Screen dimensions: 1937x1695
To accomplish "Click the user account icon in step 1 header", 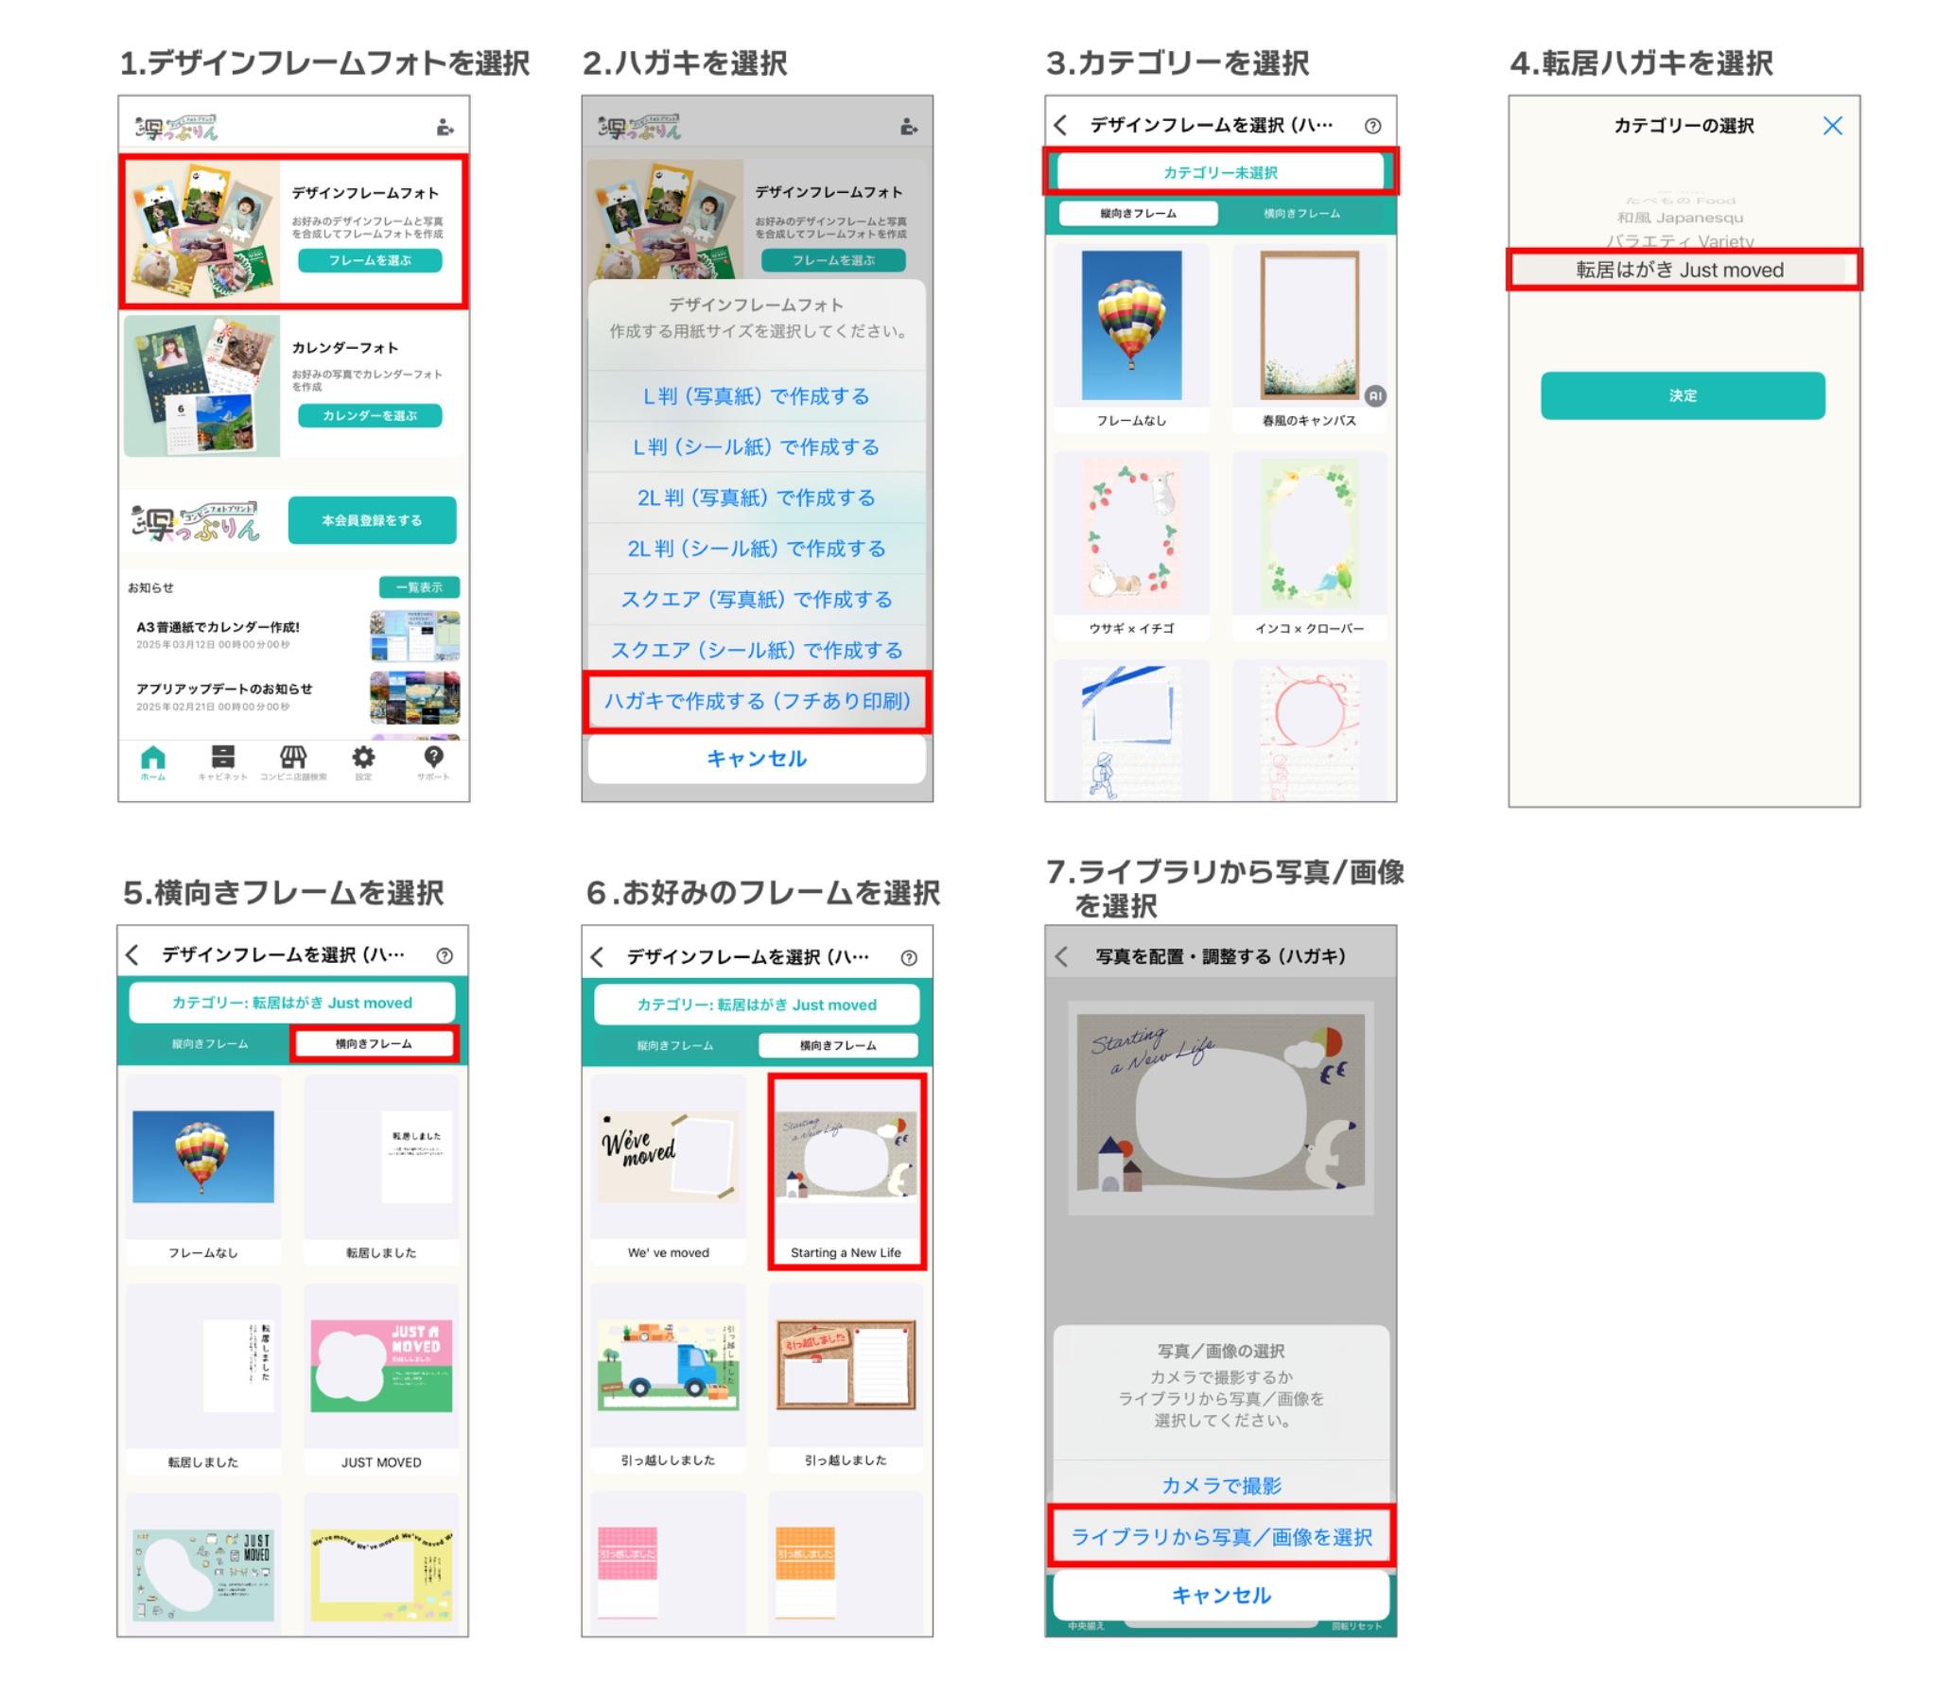I will 445,128.
